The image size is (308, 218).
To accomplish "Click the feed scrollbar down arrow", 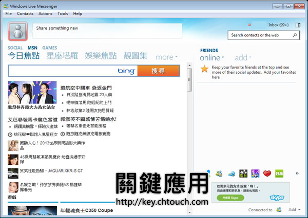I will pyautogui.click(x=189, y=212).
